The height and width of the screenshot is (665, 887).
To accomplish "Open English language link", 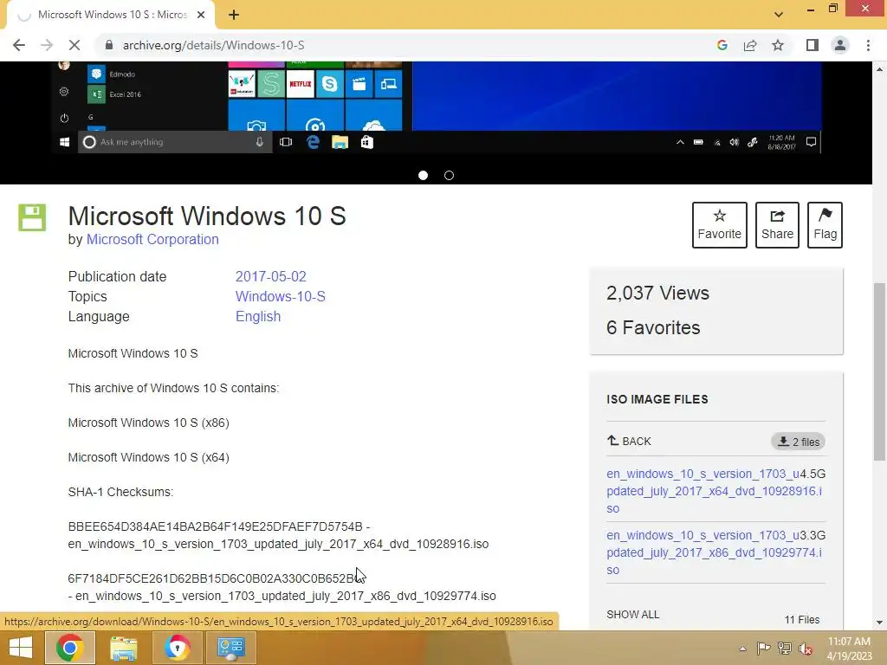I will click(258, 316).
